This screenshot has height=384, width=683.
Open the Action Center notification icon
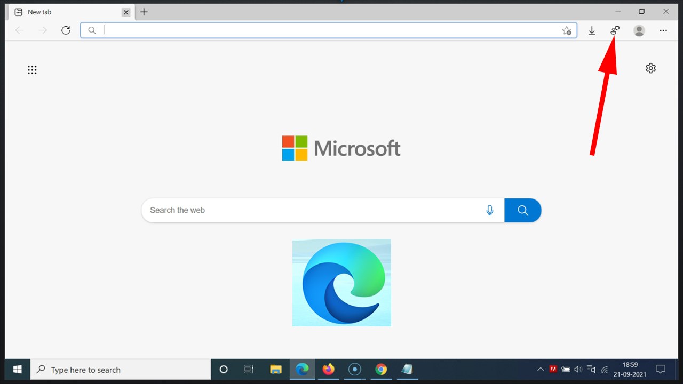[660, 369]
